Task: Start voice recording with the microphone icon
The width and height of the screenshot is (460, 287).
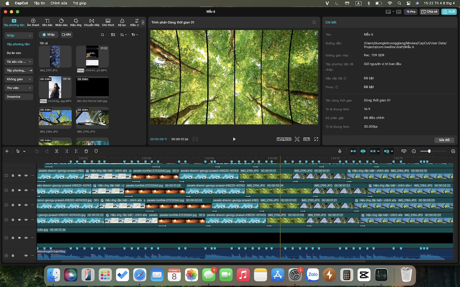Action: click(340, 151)
